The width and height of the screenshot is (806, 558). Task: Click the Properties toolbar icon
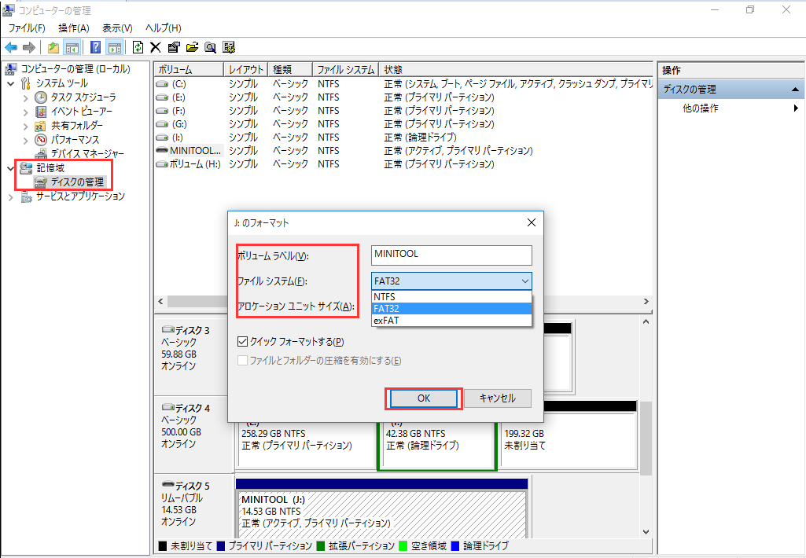[174, 47]
